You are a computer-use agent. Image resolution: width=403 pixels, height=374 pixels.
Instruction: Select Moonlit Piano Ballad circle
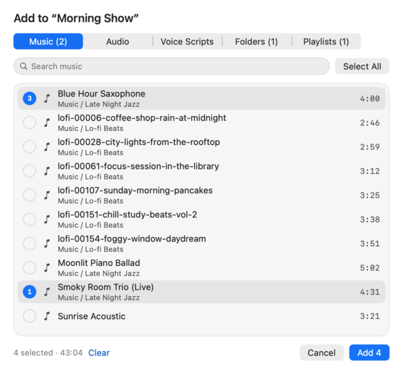30,267
